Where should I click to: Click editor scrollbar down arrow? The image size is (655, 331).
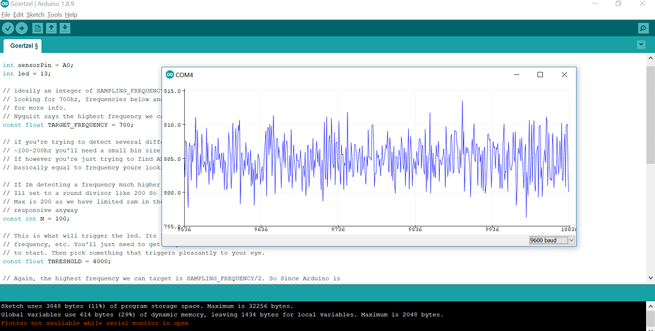(x=651, y=278)
